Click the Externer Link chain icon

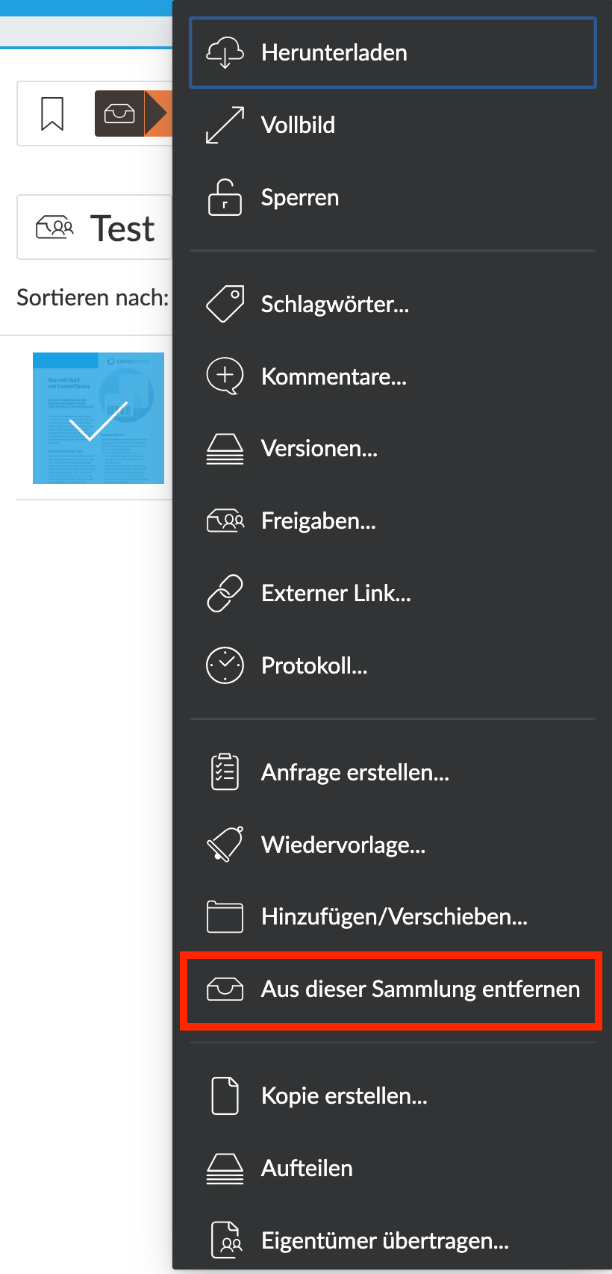pyautogui.click(x=225, y=593)
